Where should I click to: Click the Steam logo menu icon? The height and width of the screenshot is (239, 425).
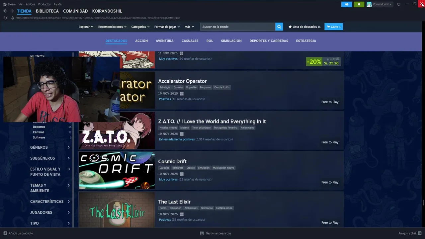coord(5,4)
